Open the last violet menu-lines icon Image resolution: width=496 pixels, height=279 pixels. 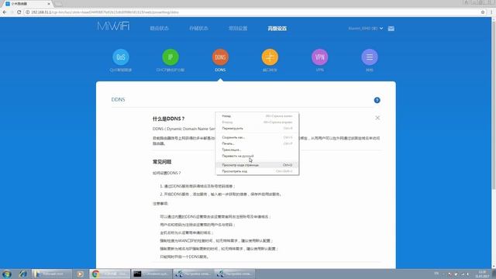click(x=370, y=57)
